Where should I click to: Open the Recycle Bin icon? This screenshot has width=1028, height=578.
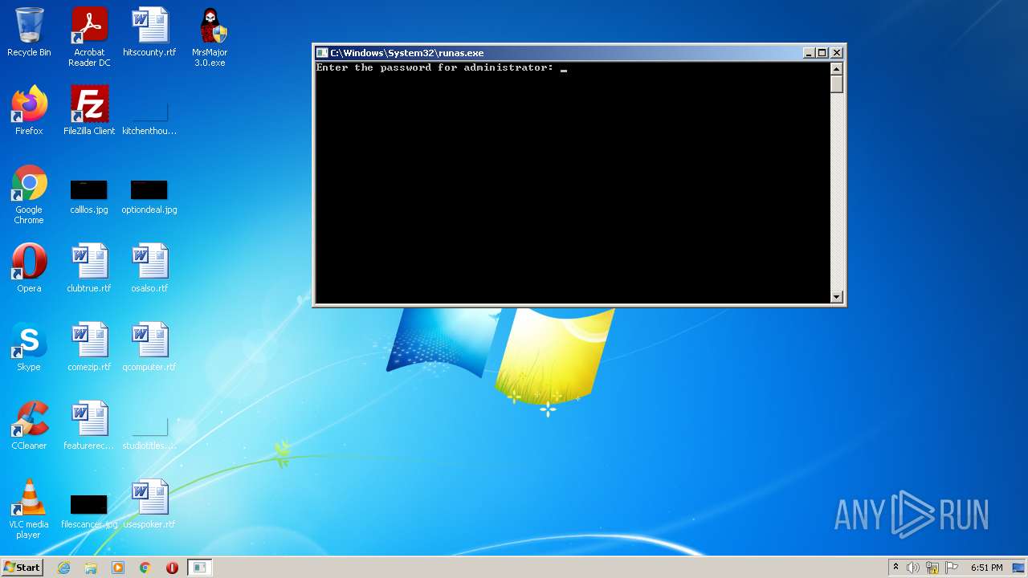point(29,32)
